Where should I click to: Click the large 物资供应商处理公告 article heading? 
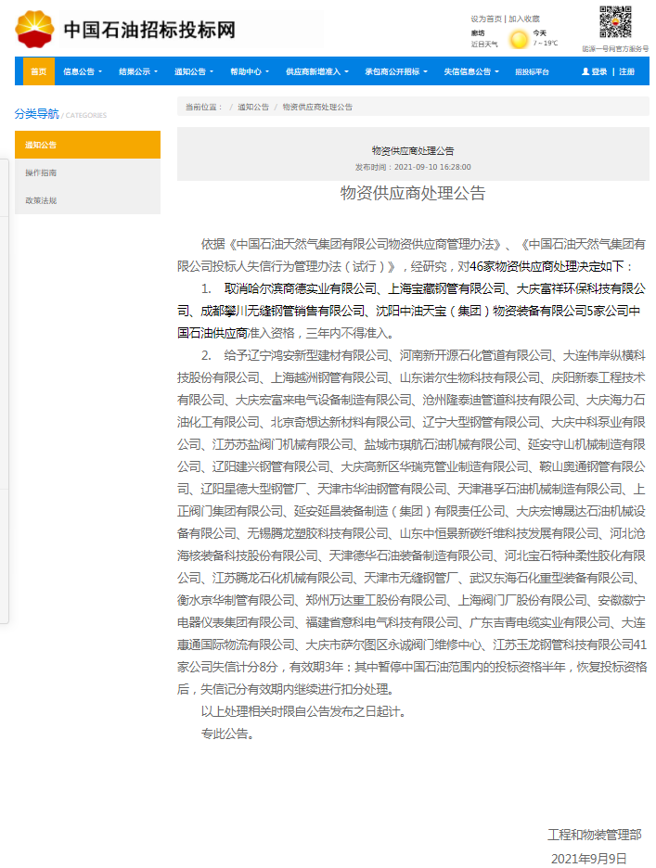tap(413, 193)
